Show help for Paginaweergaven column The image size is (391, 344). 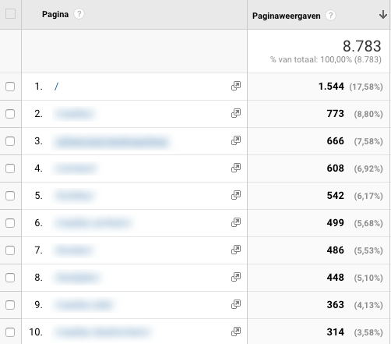330,16
